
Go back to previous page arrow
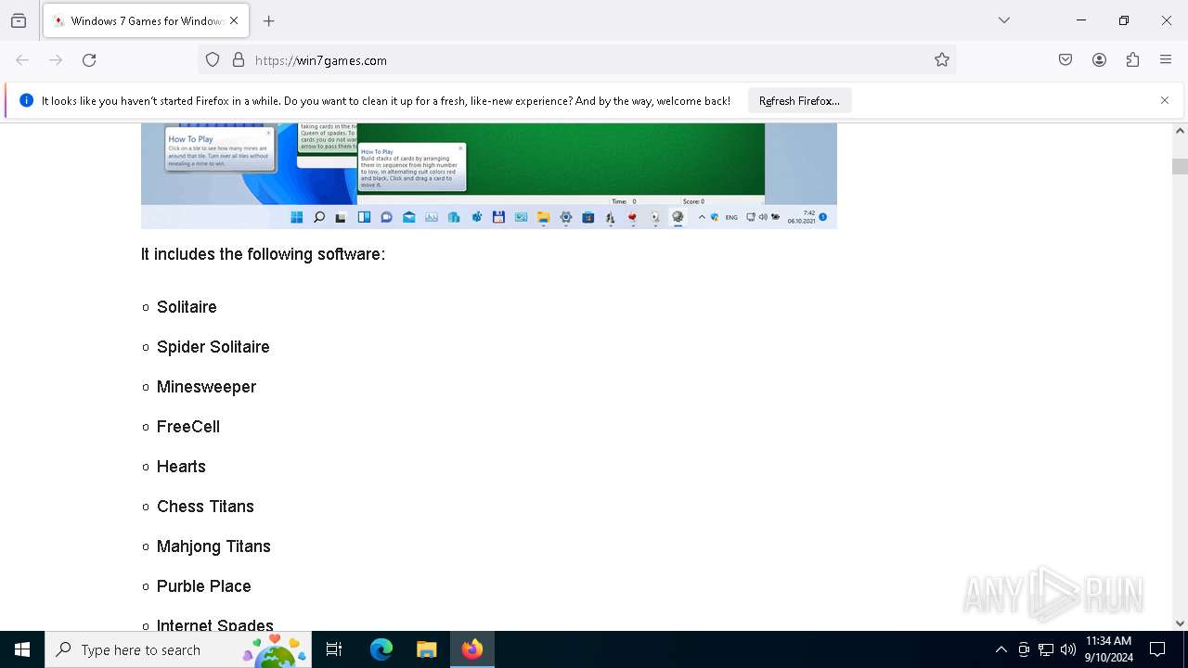click(22, 60)
